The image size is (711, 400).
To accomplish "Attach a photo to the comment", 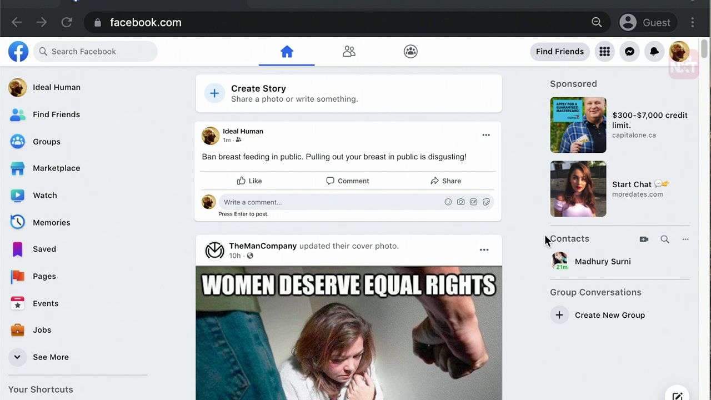I will (x=461, y=202).
